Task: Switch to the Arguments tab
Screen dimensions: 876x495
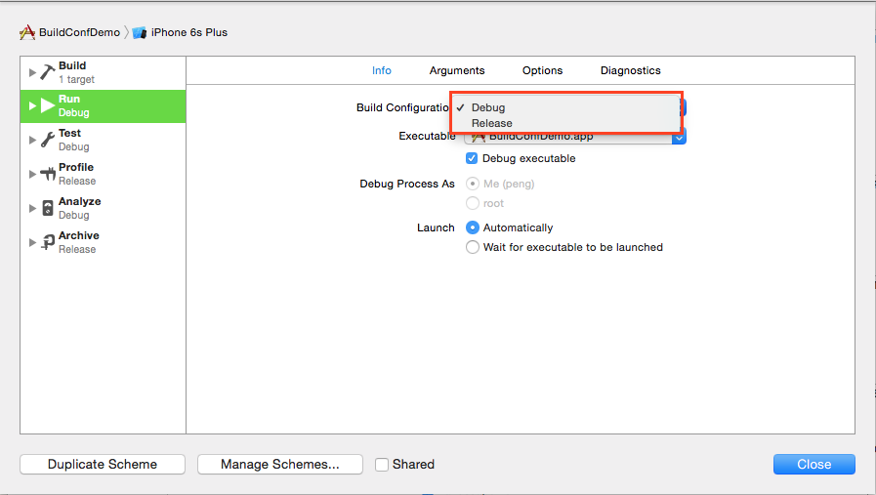Action: pyautogui.click(x=457, y=70)
